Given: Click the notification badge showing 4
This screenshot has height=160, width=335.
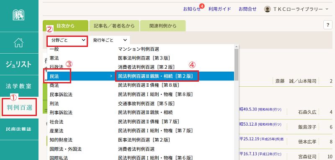Looking at the screenshot, I should 202,6.
